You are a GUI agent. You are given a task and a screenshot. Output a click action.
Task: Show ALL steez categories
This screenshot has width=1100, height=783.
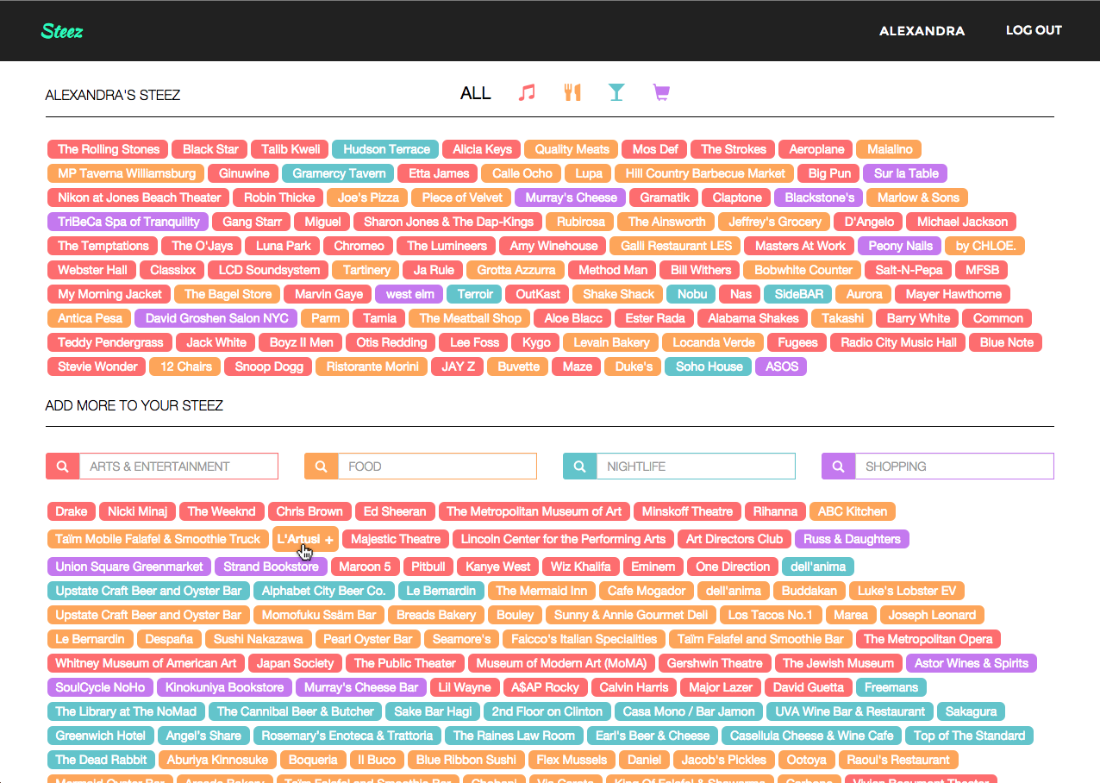(476, 93)
